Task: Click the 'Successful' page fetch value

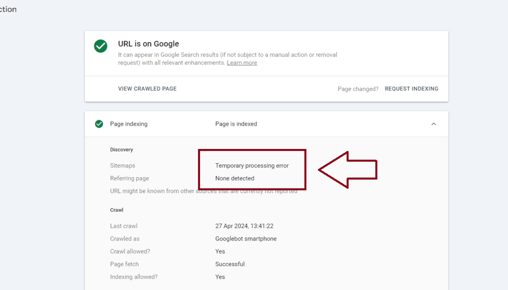Action: pyautogui.click(x=230, y=264)
